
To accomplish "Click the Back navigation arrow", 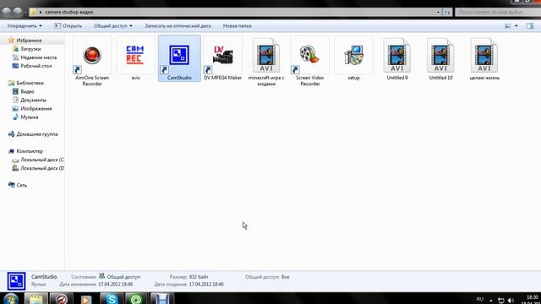I will pos(6,12).
